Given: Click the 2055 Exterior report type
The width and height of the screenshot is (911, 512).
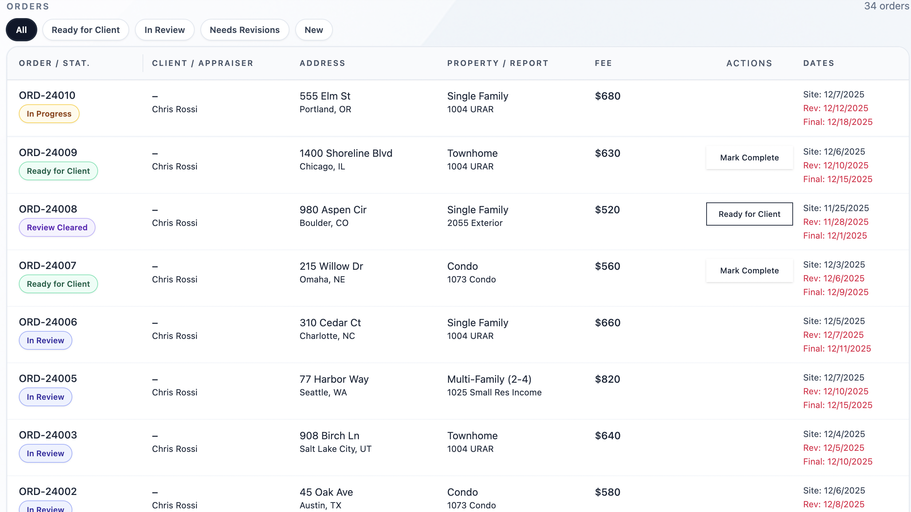Looking at the screenshot, I should 475,223.
